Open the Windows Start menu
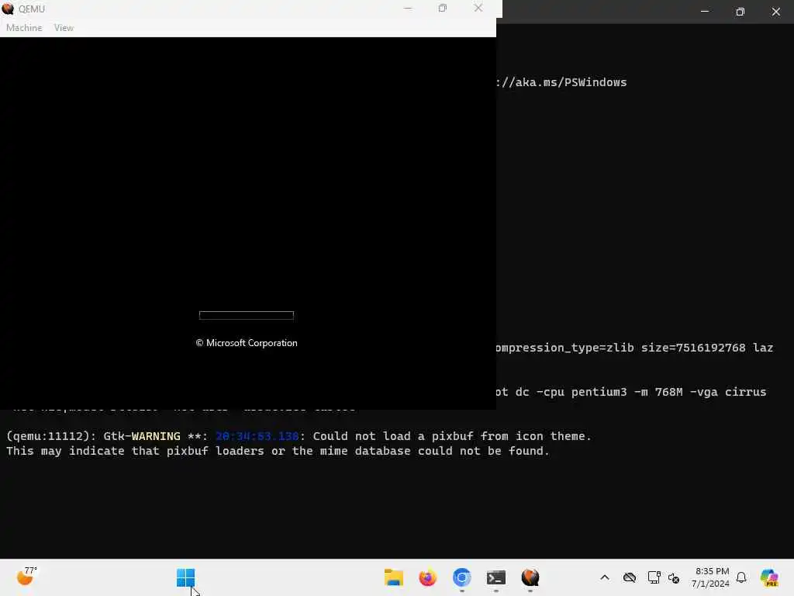This screenshot has height=596, width=794. click(x=185, y=577)
